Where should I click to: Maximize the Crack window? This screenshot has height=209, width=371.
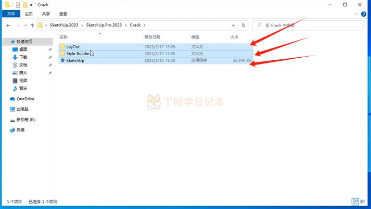pyautogui.click(x=345, y=5)
